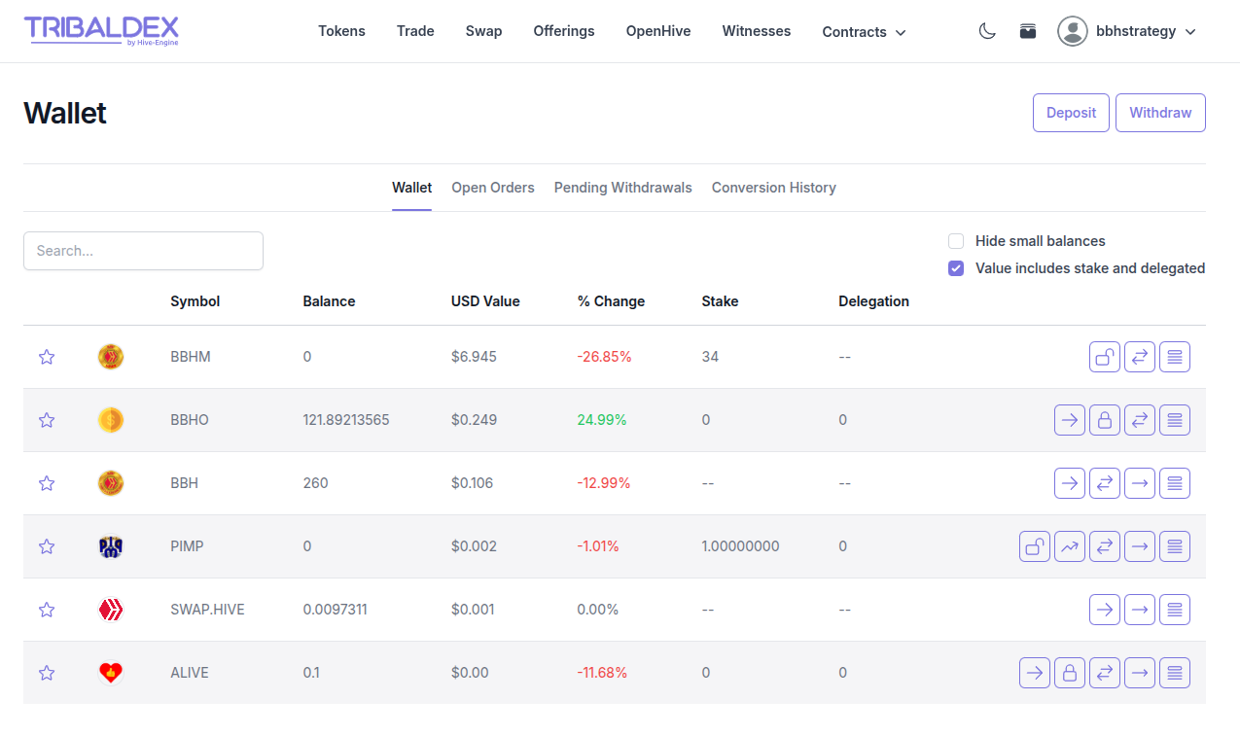
Task: View SWAP.HIVE history via the list icon
Action: pos(1174,610)
